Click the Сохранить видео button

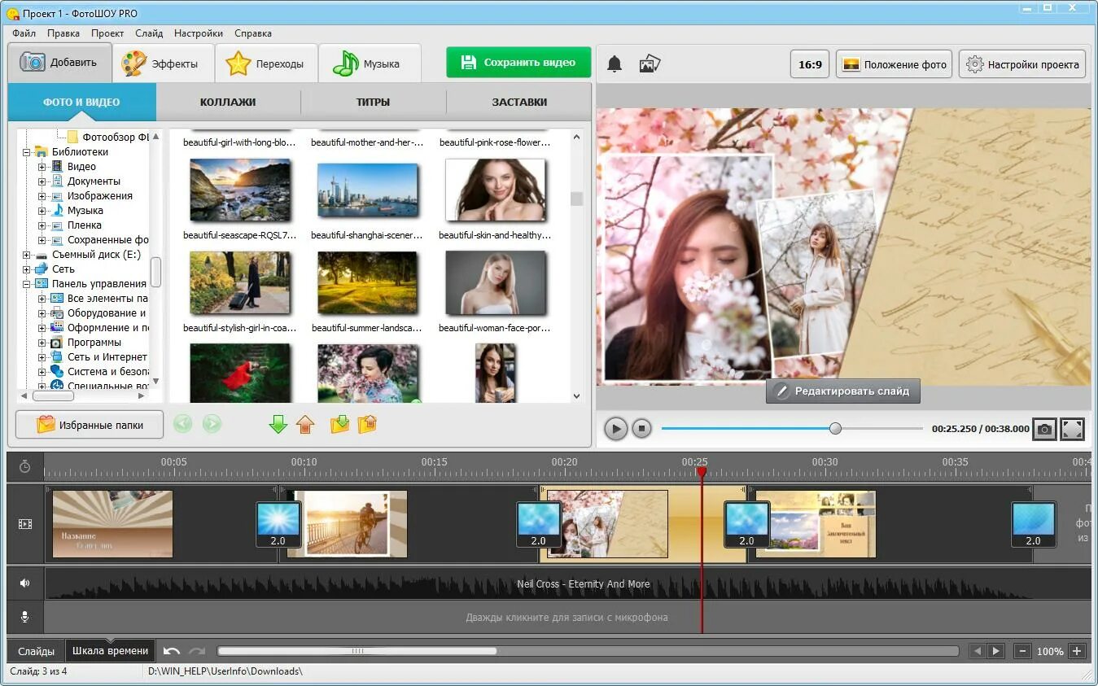pyautogui.click(x=518, y=63)
